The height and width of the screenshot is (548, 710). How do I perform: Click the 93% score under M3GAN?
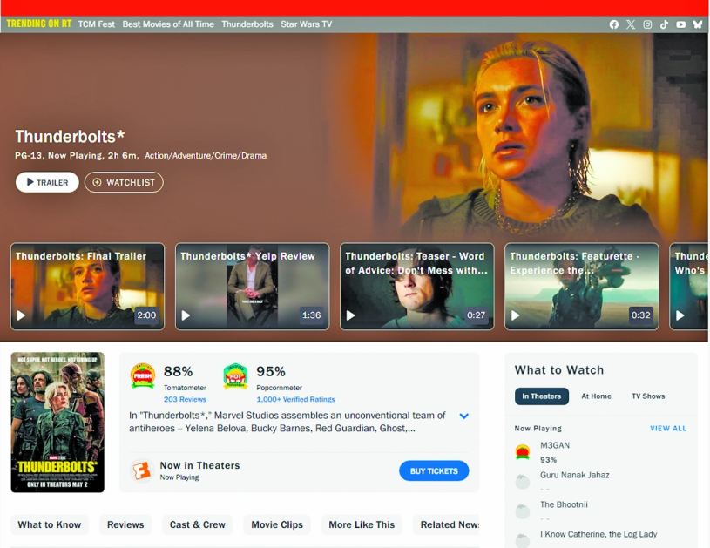pos(548,460)
